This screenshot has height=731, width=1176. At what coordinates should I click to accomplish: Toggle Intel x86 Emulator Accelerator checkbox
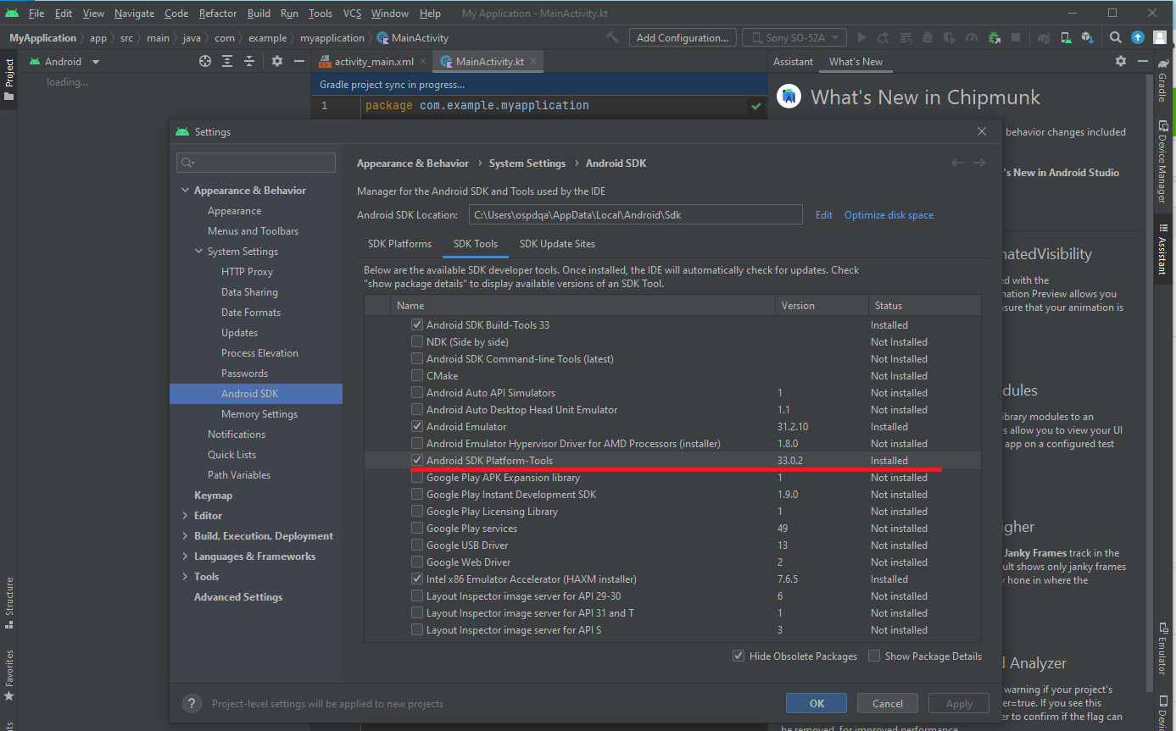(416, 579)
